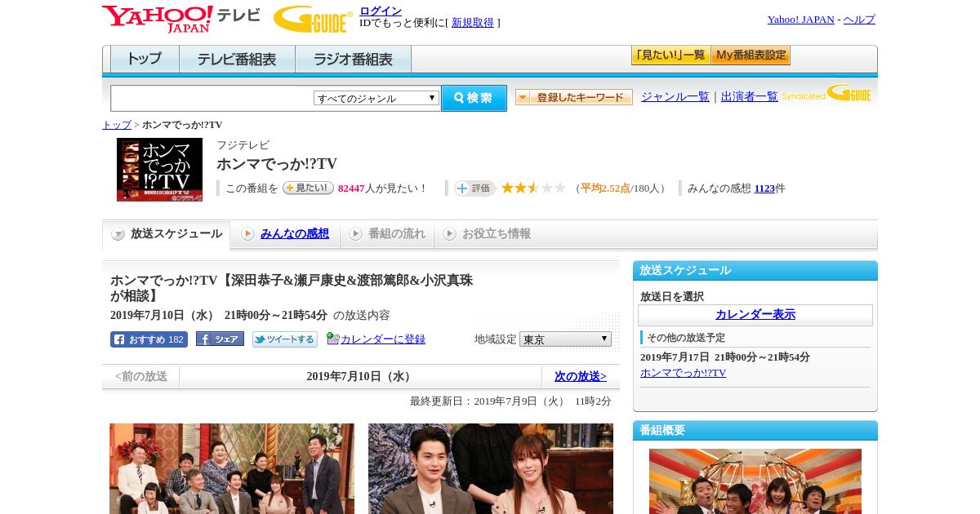980x514 pixels.
Task: Open the ラジオ番組表 tab
Action: click(353, 60)
